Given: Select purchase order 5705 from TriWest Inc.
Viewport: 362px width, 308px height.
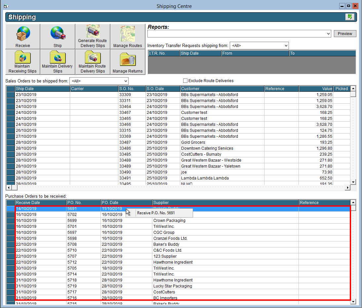Looking at the screenshot, I should pos(178,268).
